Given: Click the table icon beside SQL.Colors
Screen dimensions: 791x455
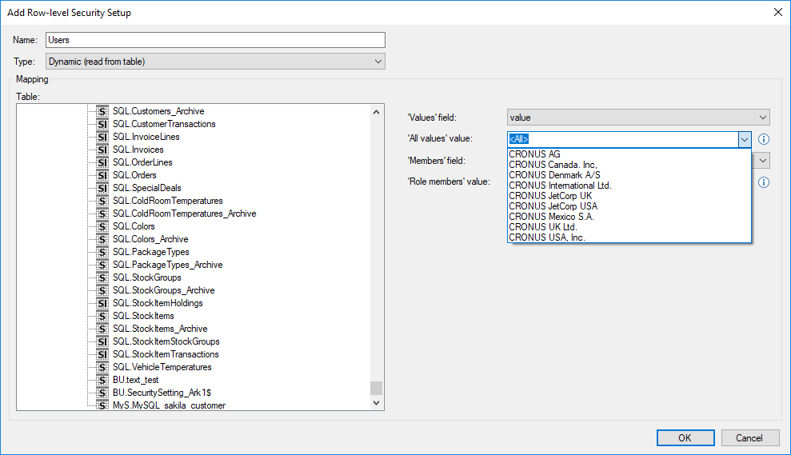Looking at the screenshot, I should (102, 226).
